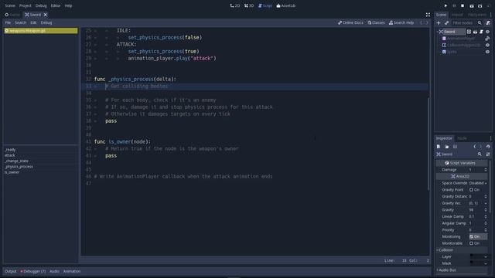Go to previous object in Inspector history
The height and width of the screenshot is (278, 495).
point(474,147)
